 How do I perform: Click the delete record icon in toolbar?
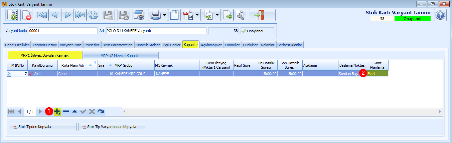pyautogui.click(x=26, y=15)
